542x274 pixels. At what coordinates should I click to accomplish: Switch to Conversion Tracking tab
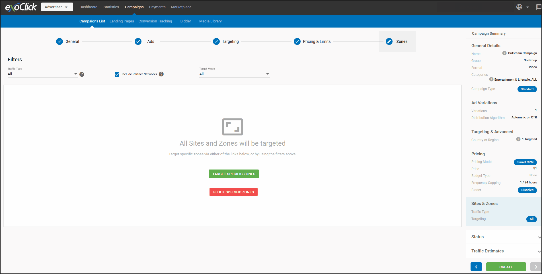click(155, 21)
